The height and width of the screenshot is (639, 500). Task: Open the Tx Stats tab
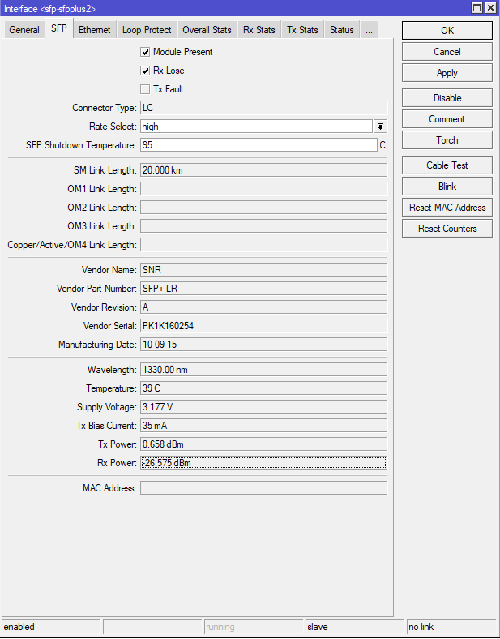(x=302, y=30)
